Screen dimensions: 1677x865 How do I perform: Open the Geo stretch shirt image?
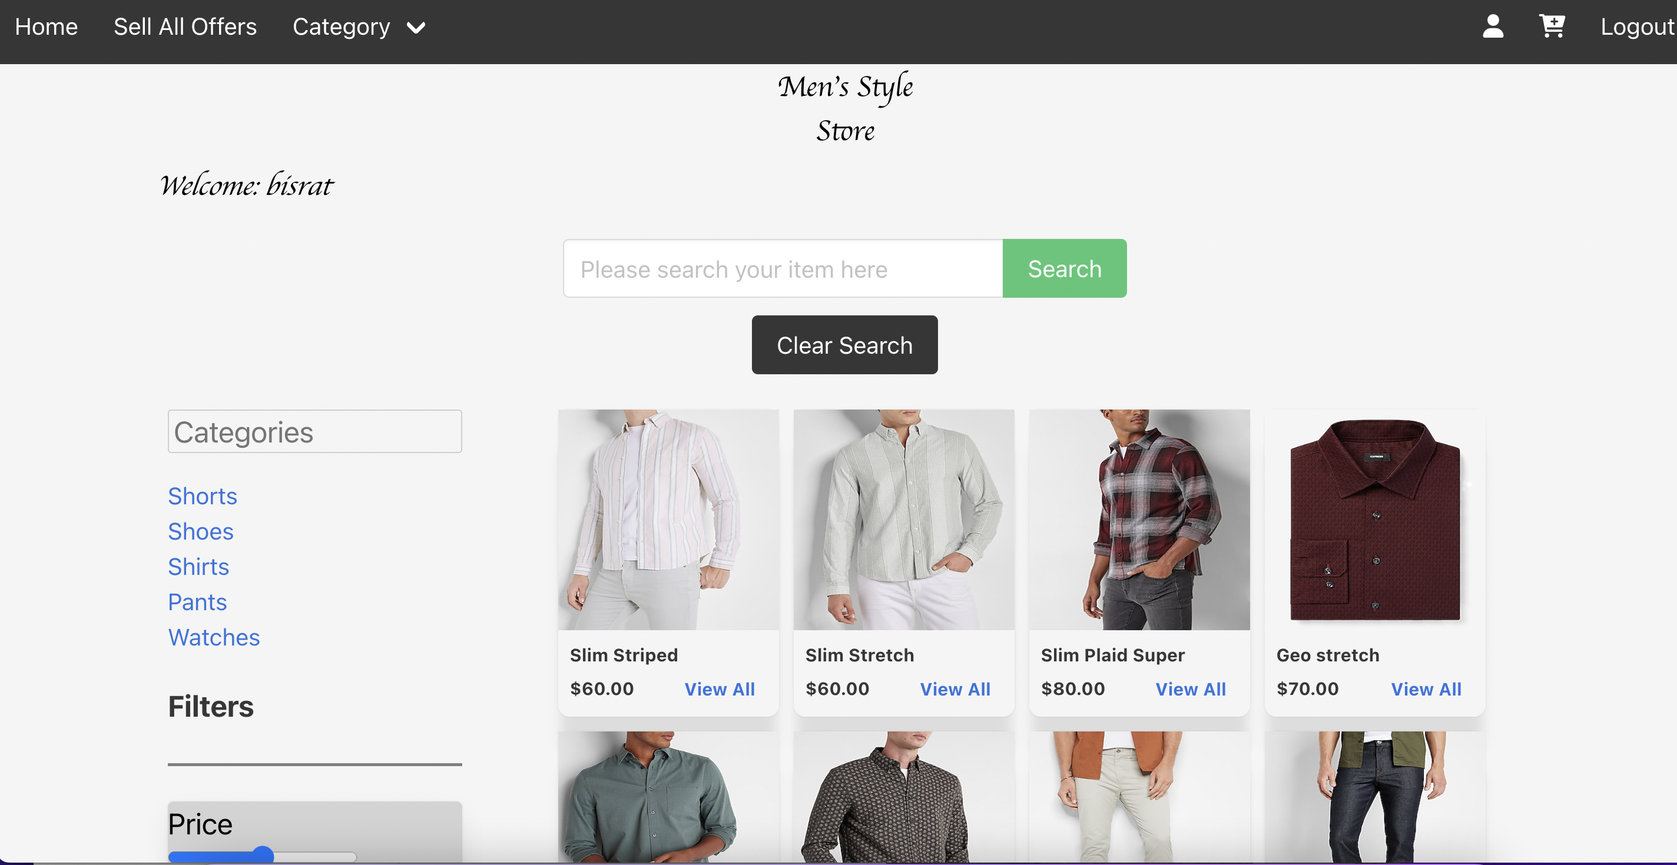pyautogui.click(x=1374, y=520)
